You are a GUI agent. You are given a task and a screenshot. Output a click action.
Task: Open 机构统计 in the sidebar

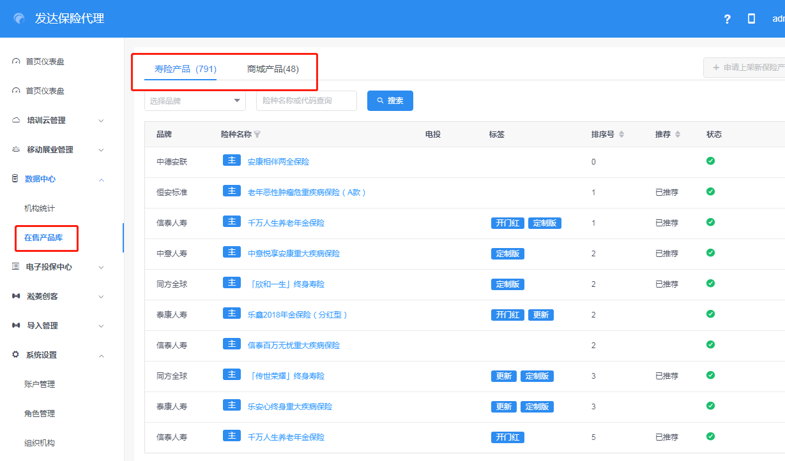coord(40,209)
